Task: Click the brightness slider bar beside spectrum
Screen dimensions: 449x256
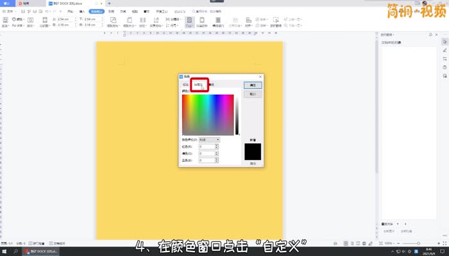Action: point(237,114)
